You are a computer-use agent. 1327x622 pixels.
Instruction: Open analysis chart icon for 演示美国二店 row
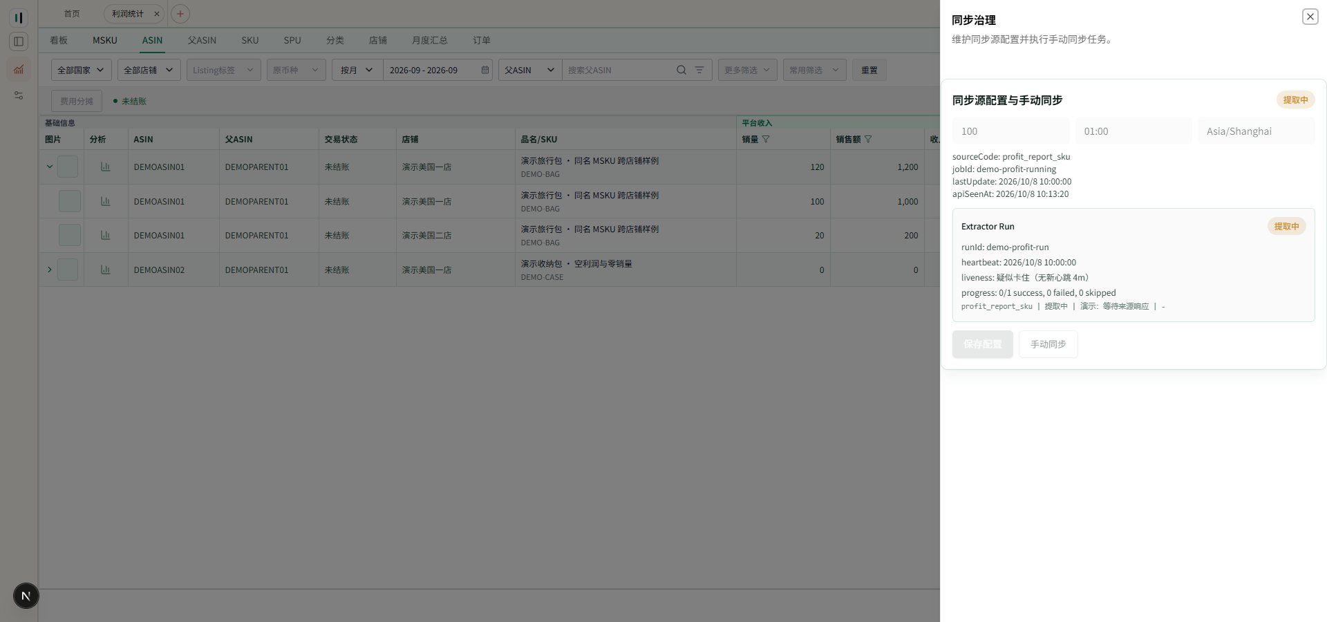pos(106,235)
